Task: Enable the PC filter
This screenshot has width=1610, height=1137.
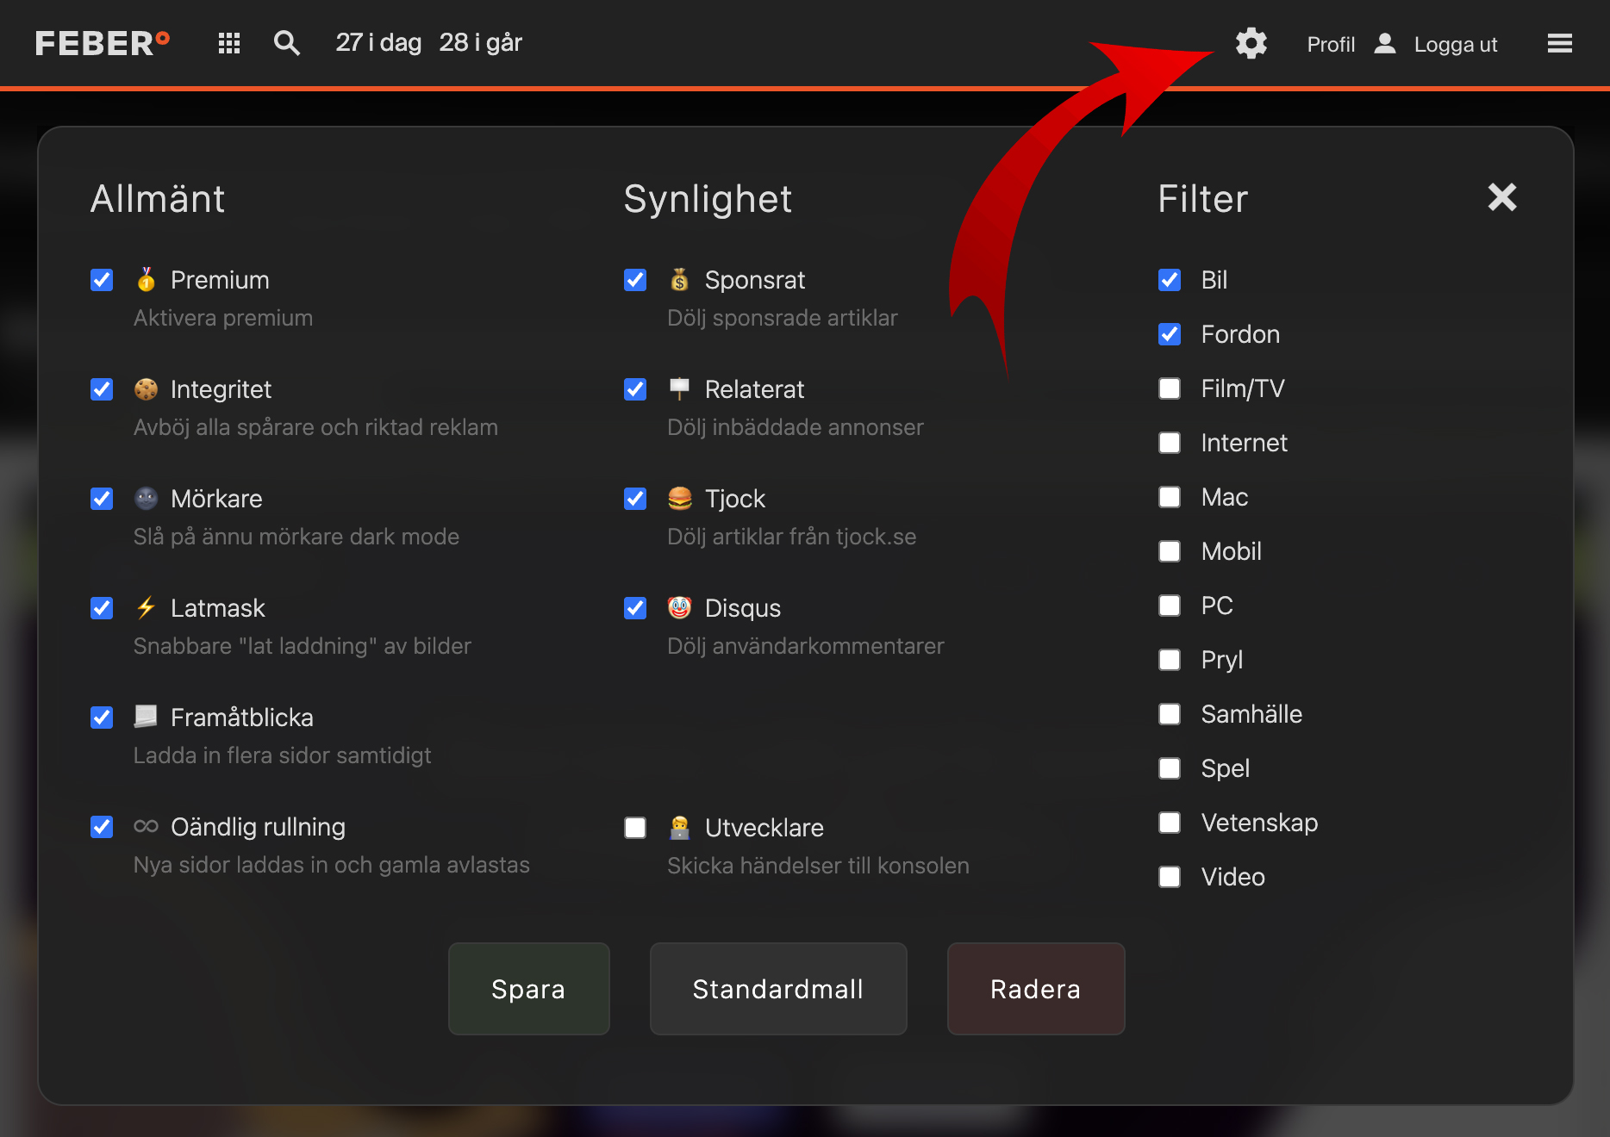Action: point(1170,606)
